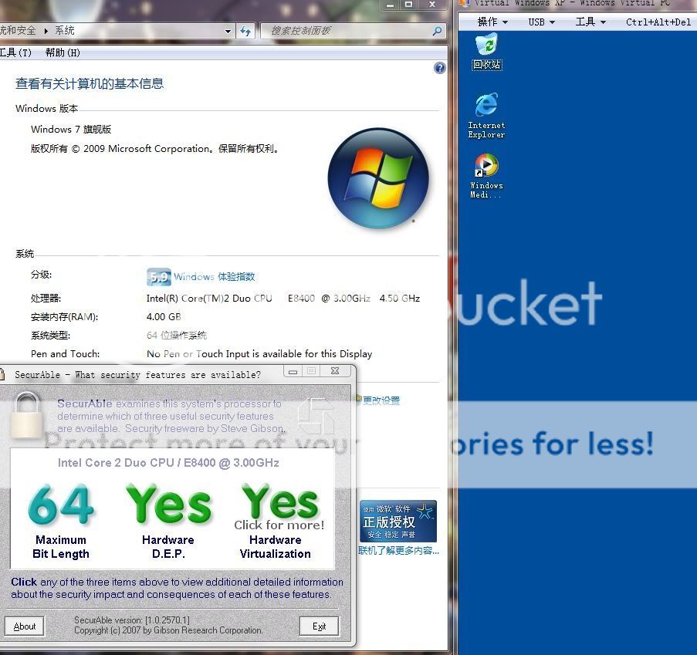Click the 4.00 GB installed memory value
This screenshot has height=655, width=697.
click(164, 317)
